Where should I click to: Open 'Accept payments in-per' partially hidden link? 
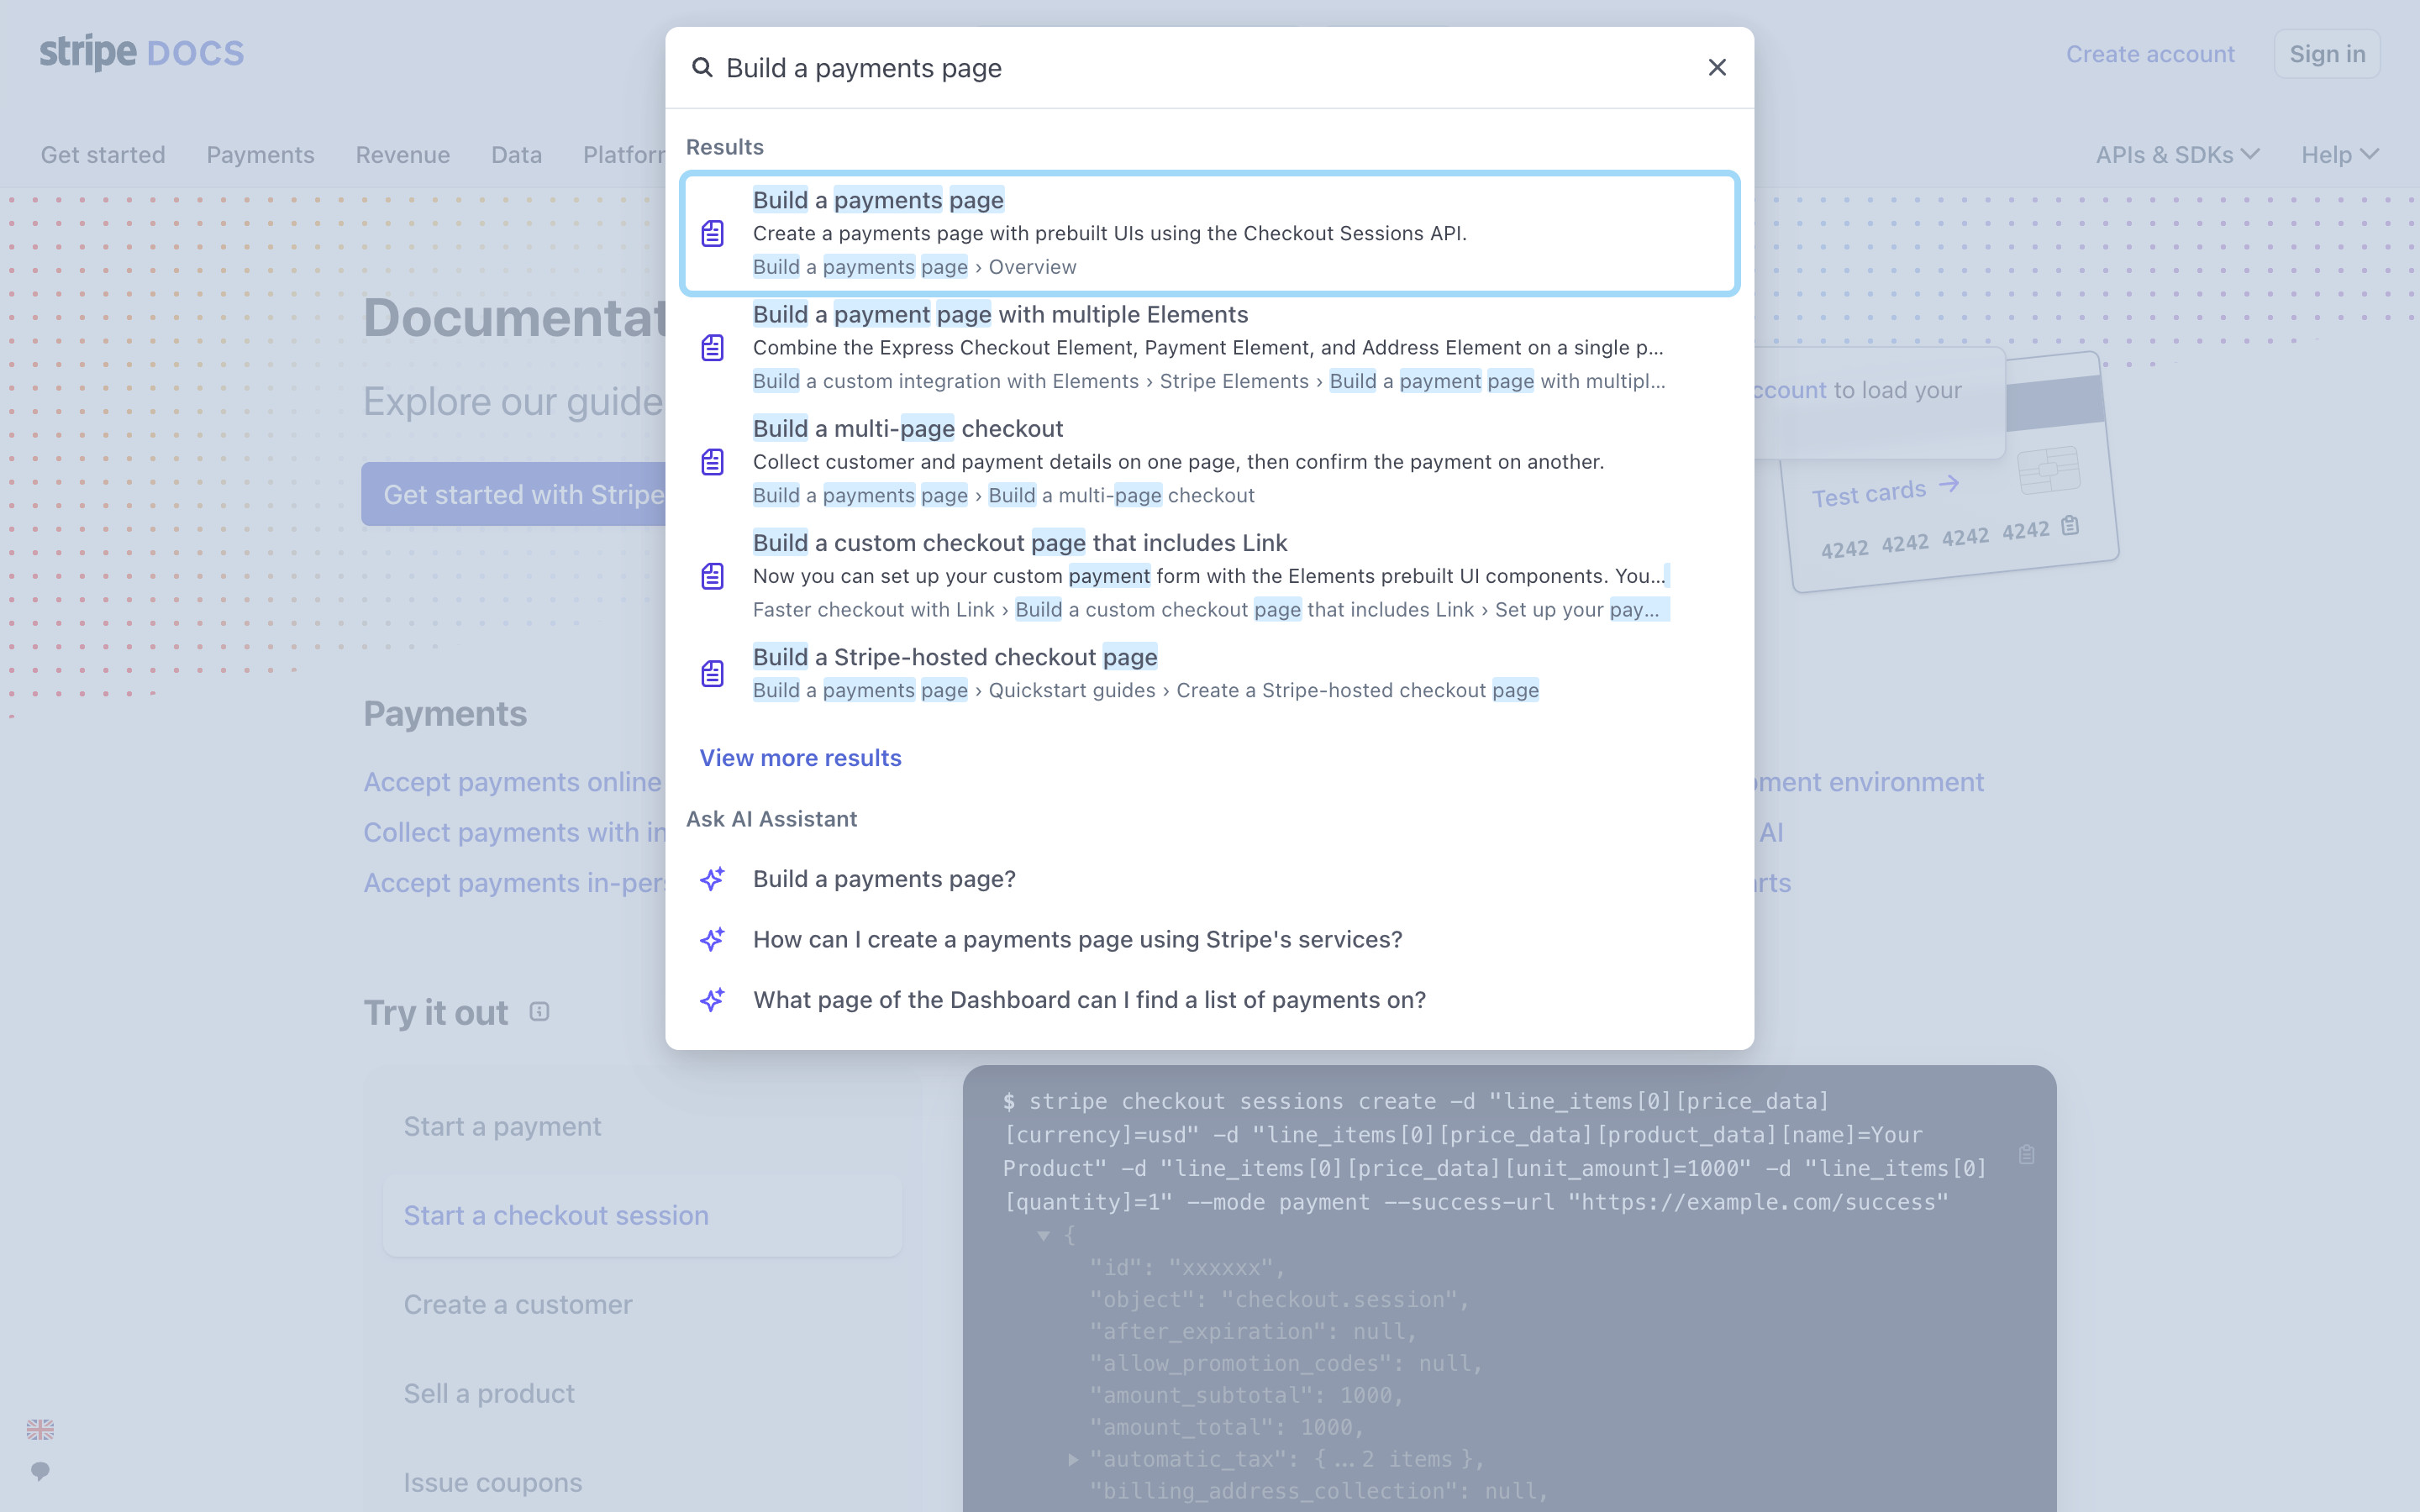pyautogui.click(x=514, y=882)
